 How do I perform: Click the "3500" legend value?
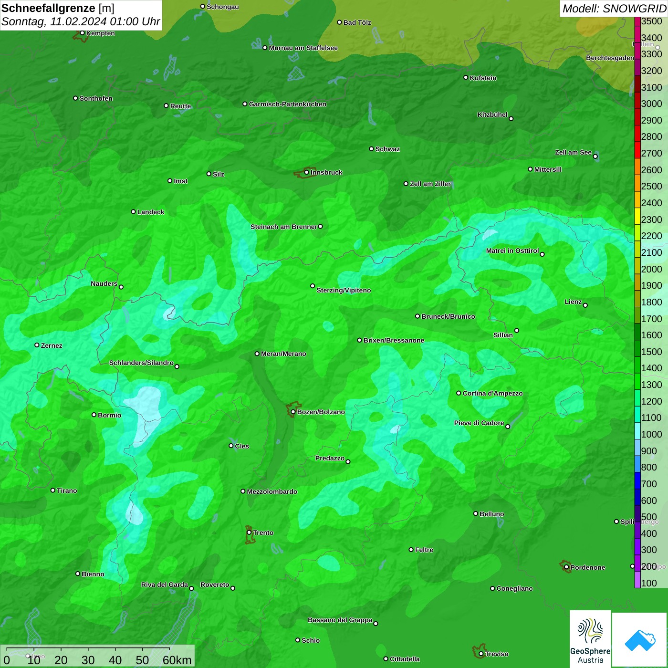(x=652, y=21)
